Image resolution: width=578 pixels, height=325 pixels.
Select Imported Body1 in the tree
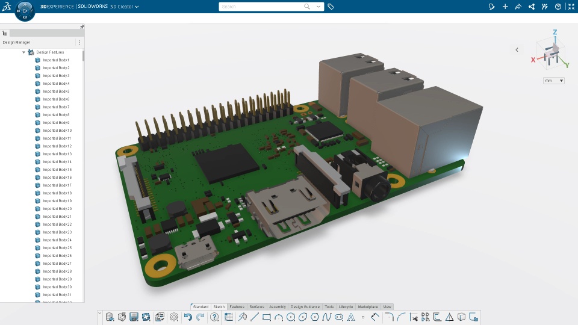coord(56,60)
